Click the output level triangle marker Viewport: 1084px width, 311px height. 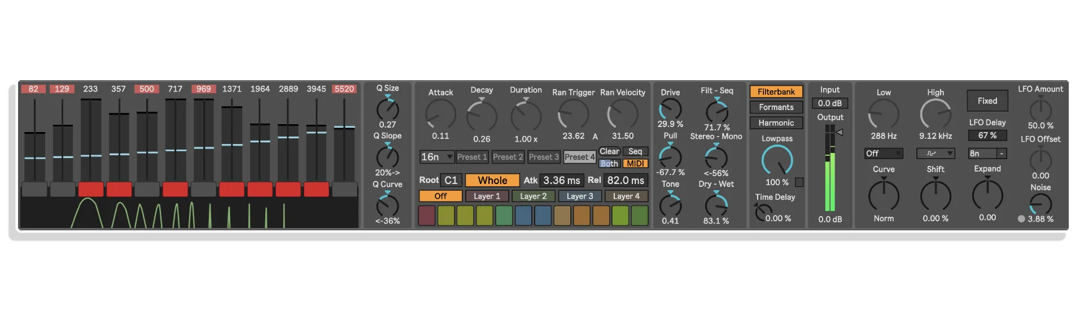coord(840,132)
